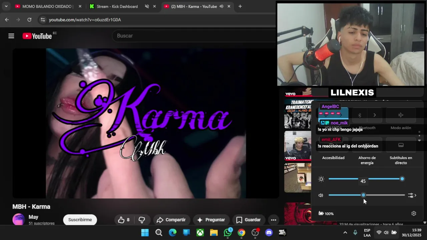Go back to previous page
This screenshot has width=427, height=240.
[x=7, y=20]
